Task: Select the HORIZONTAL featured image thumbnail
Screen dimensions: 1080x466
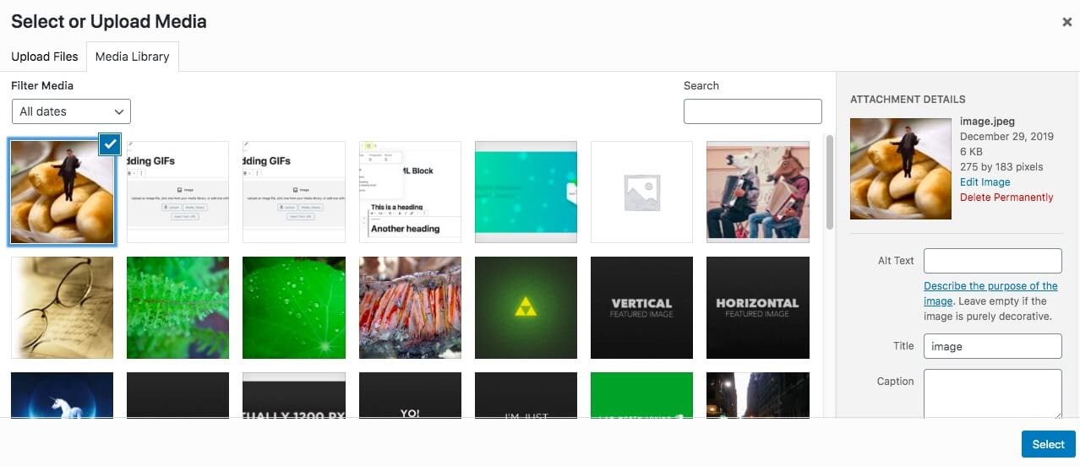Action: click(758, 308)
